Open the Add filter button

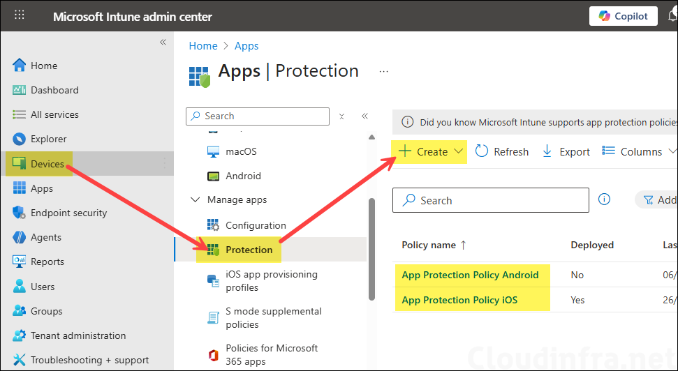pos(656,199)
